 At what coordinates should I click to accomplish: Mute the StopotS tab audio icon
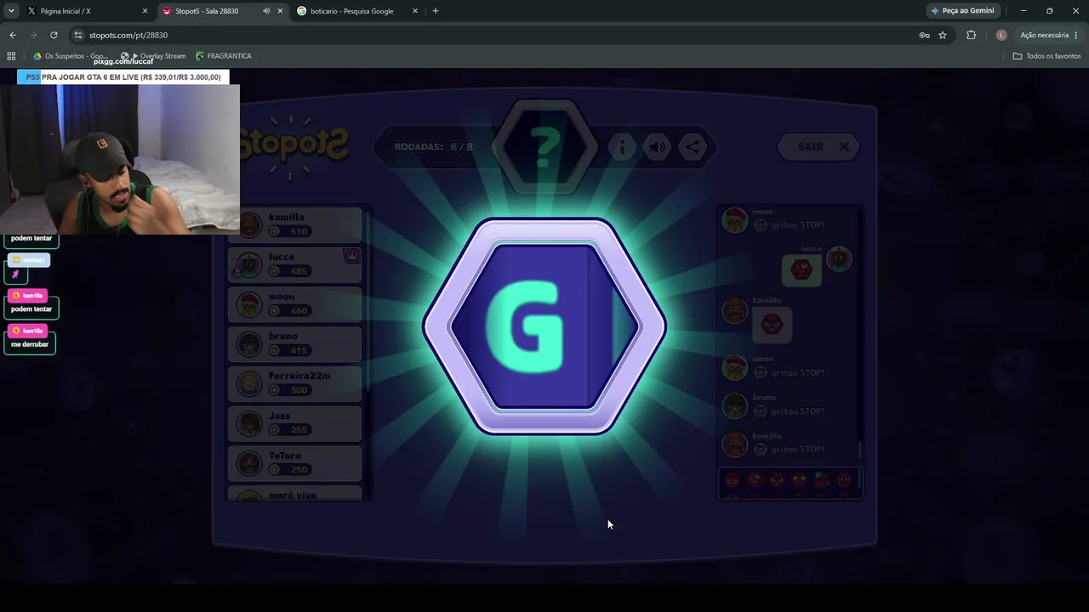tap(266, 11)
